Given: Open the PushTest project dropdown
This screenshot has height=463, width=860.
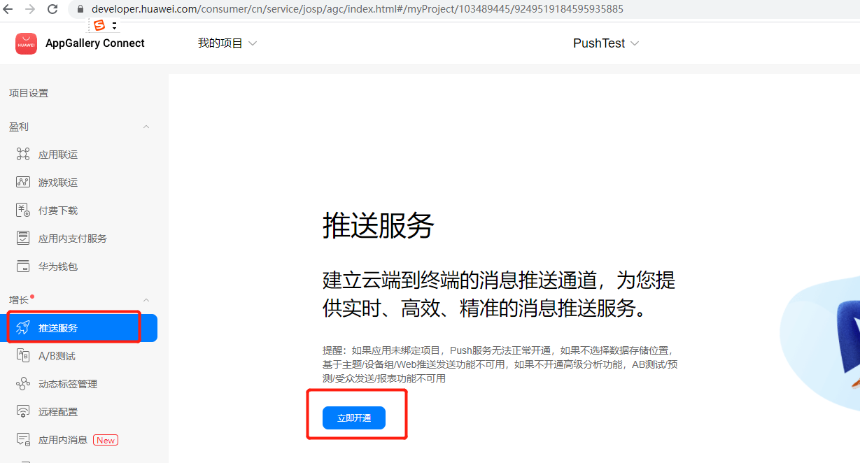Looking at the screenshot, I should (x=606, y=43).
